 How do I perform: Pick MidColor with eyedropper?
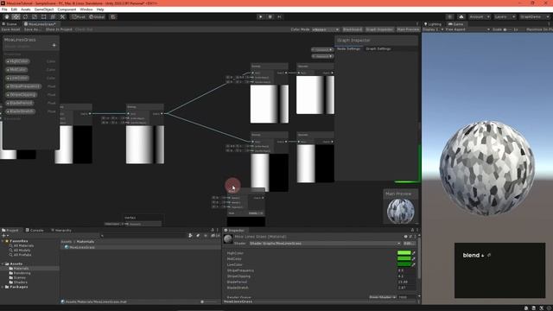coord(414,258)
